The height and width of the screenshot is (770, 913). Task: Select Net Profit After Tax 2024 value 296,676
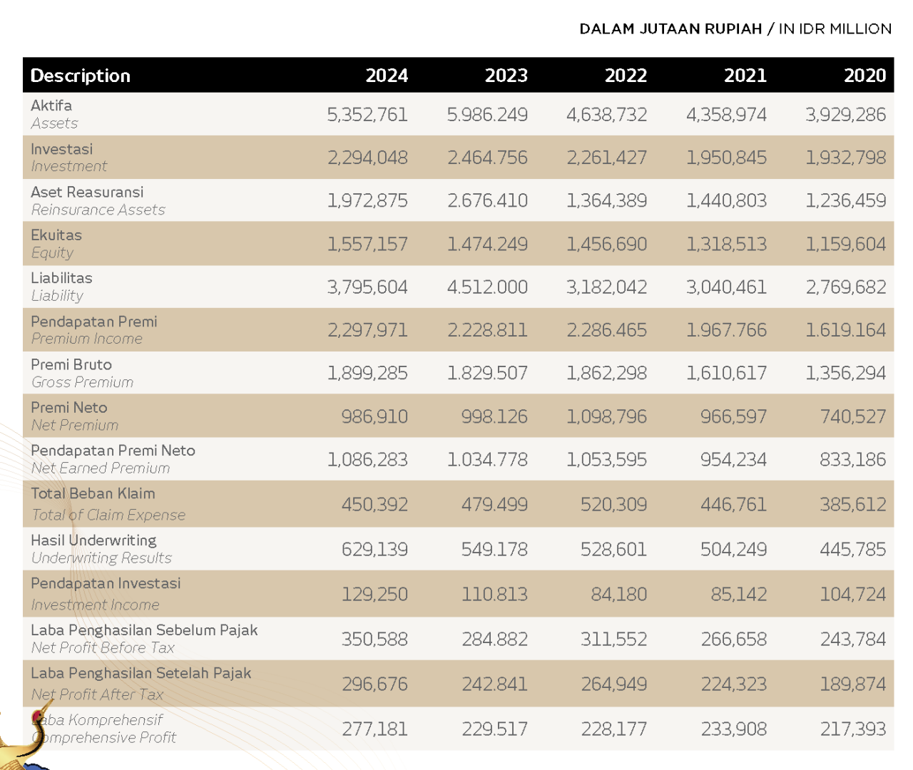(374, 684)
